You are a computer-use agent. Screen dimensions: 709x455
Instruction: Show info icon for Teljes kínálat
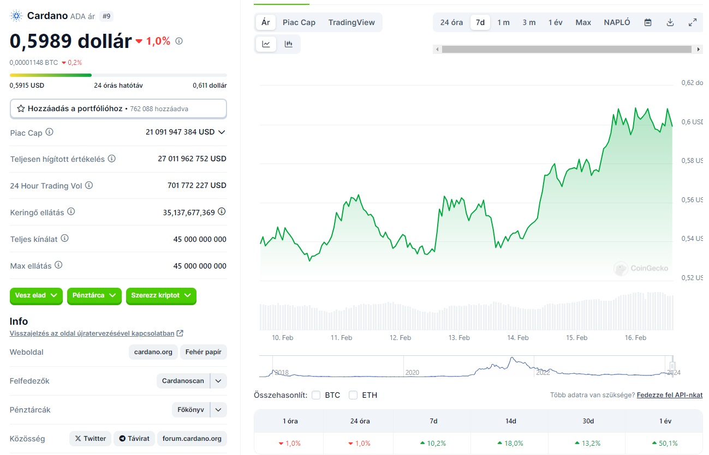64,239
